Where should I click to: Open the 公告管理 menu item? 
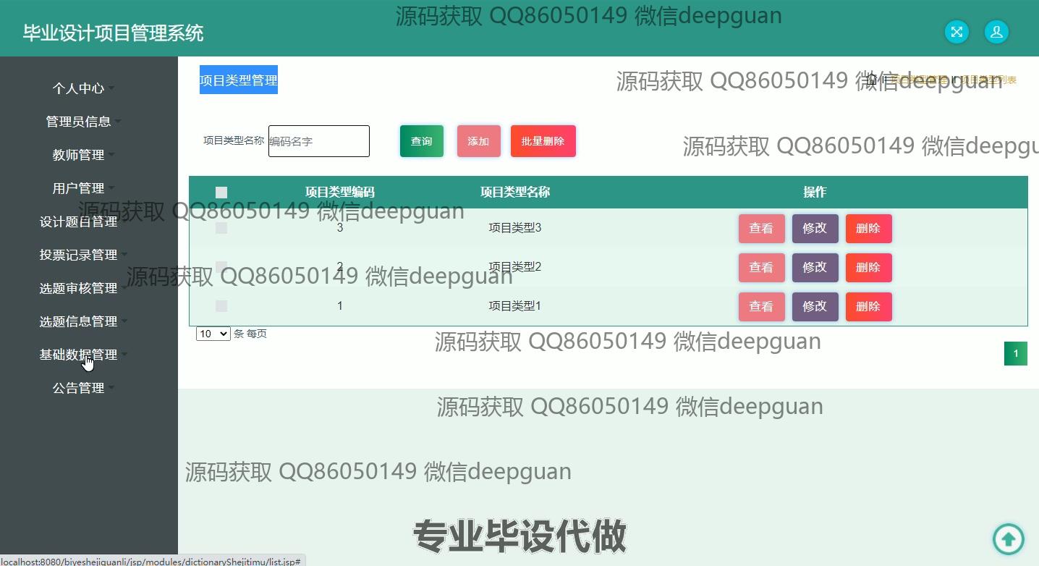(x=79, y=388)
